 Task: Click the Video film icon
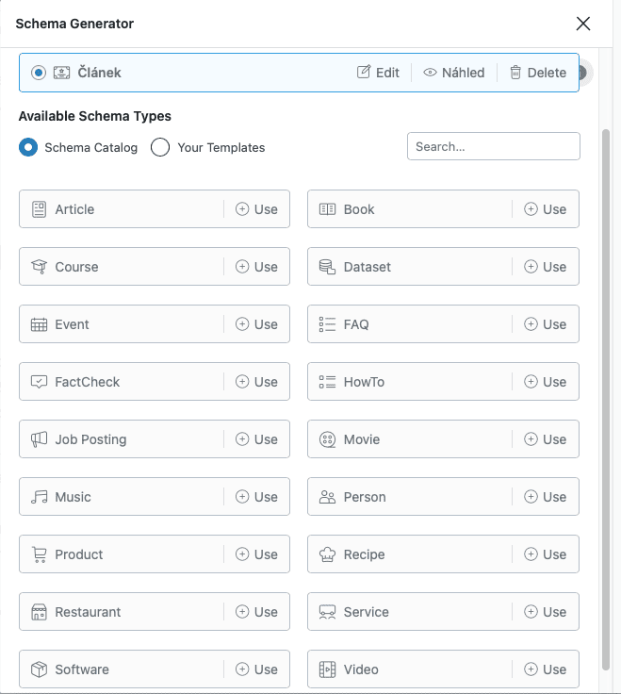click(x=327, y=669)
